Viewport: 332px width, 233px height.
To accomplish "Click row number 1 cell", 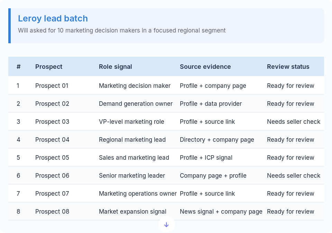I will tap(18, 86).
